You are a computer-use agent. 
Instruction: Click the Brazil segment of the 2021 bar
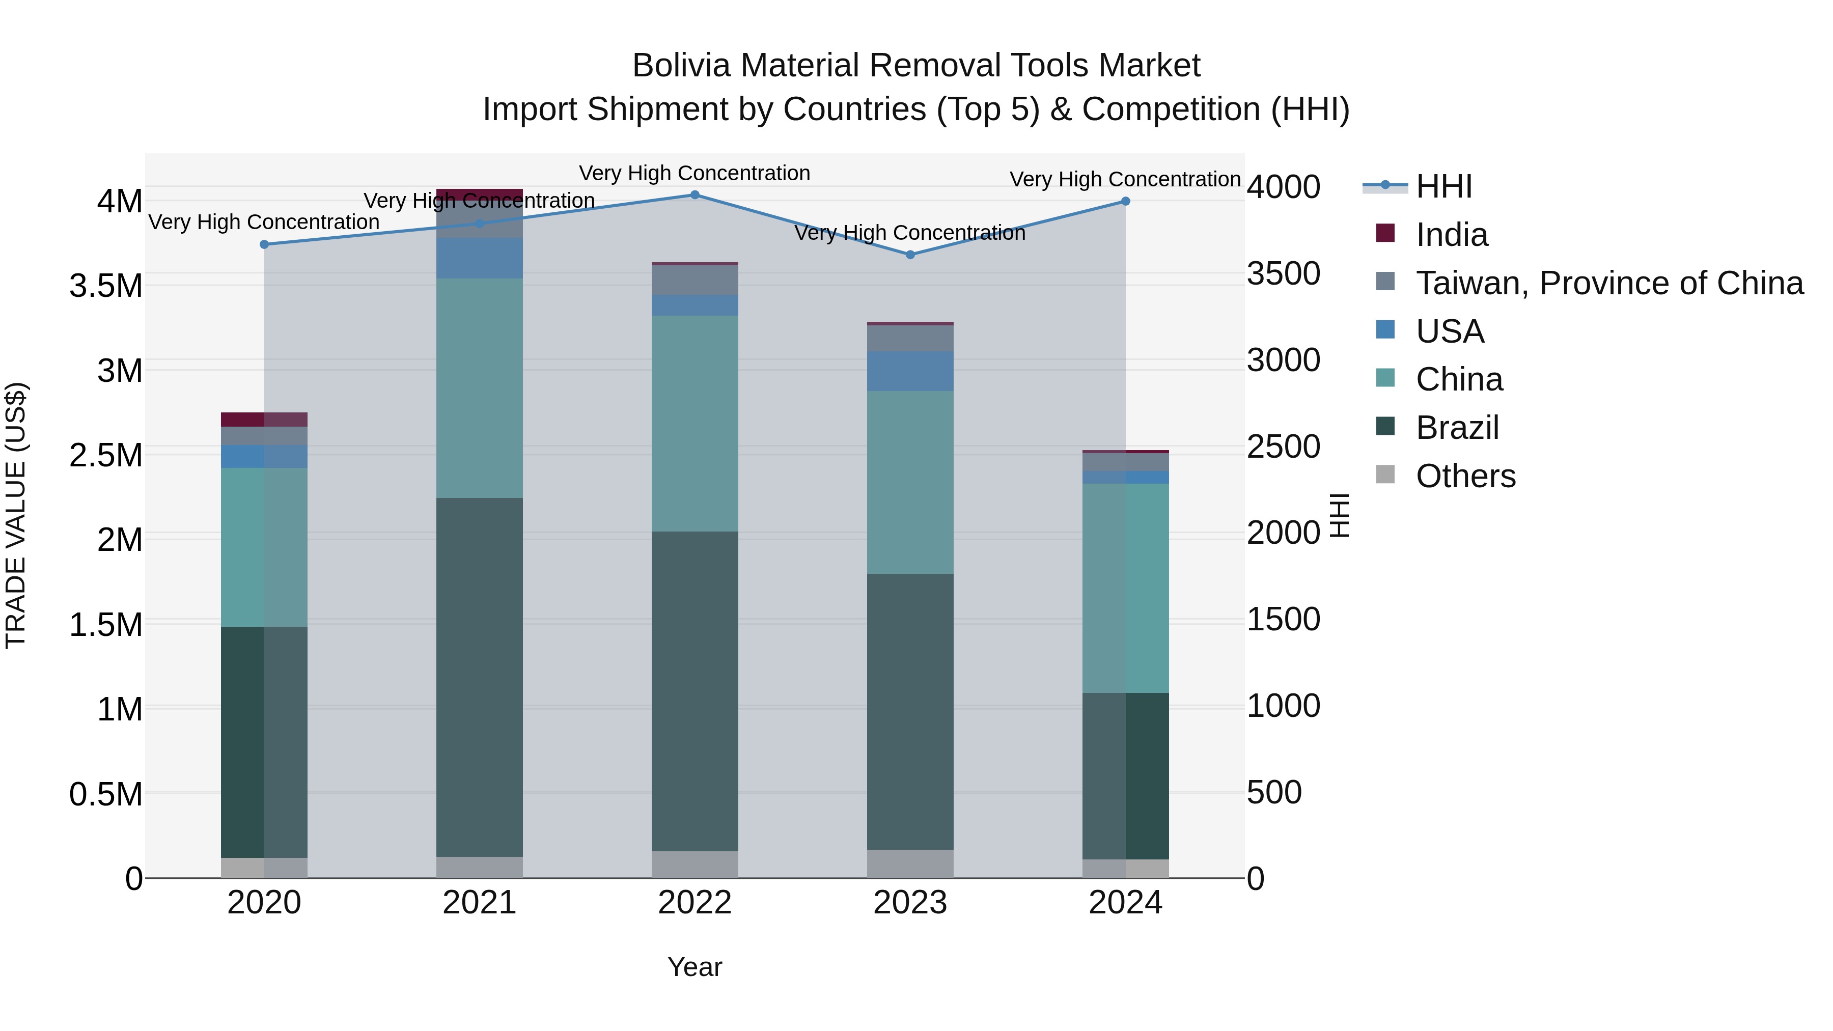click(x=480, y=677)
